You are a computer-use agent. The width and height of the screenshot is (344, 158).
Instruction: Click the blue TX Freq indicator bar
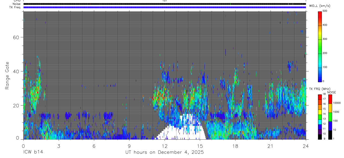click(x=164, y=7)
